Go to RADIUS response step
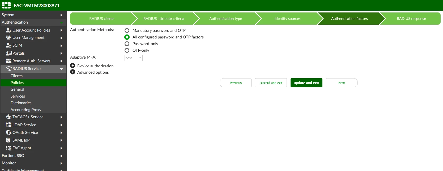Screen dimensions: 443x171 pyautogui.click(x=411, y=19)
